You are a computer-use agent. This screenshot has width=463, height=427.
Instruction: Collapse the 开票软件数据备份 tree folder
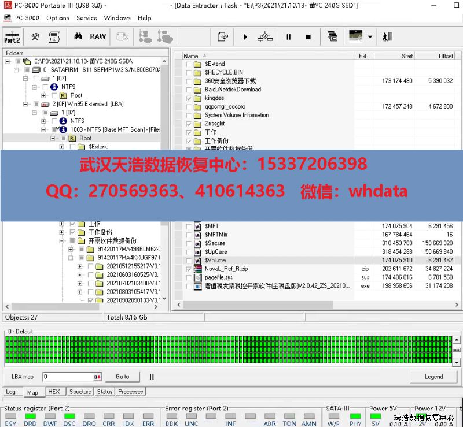(63, 241)
